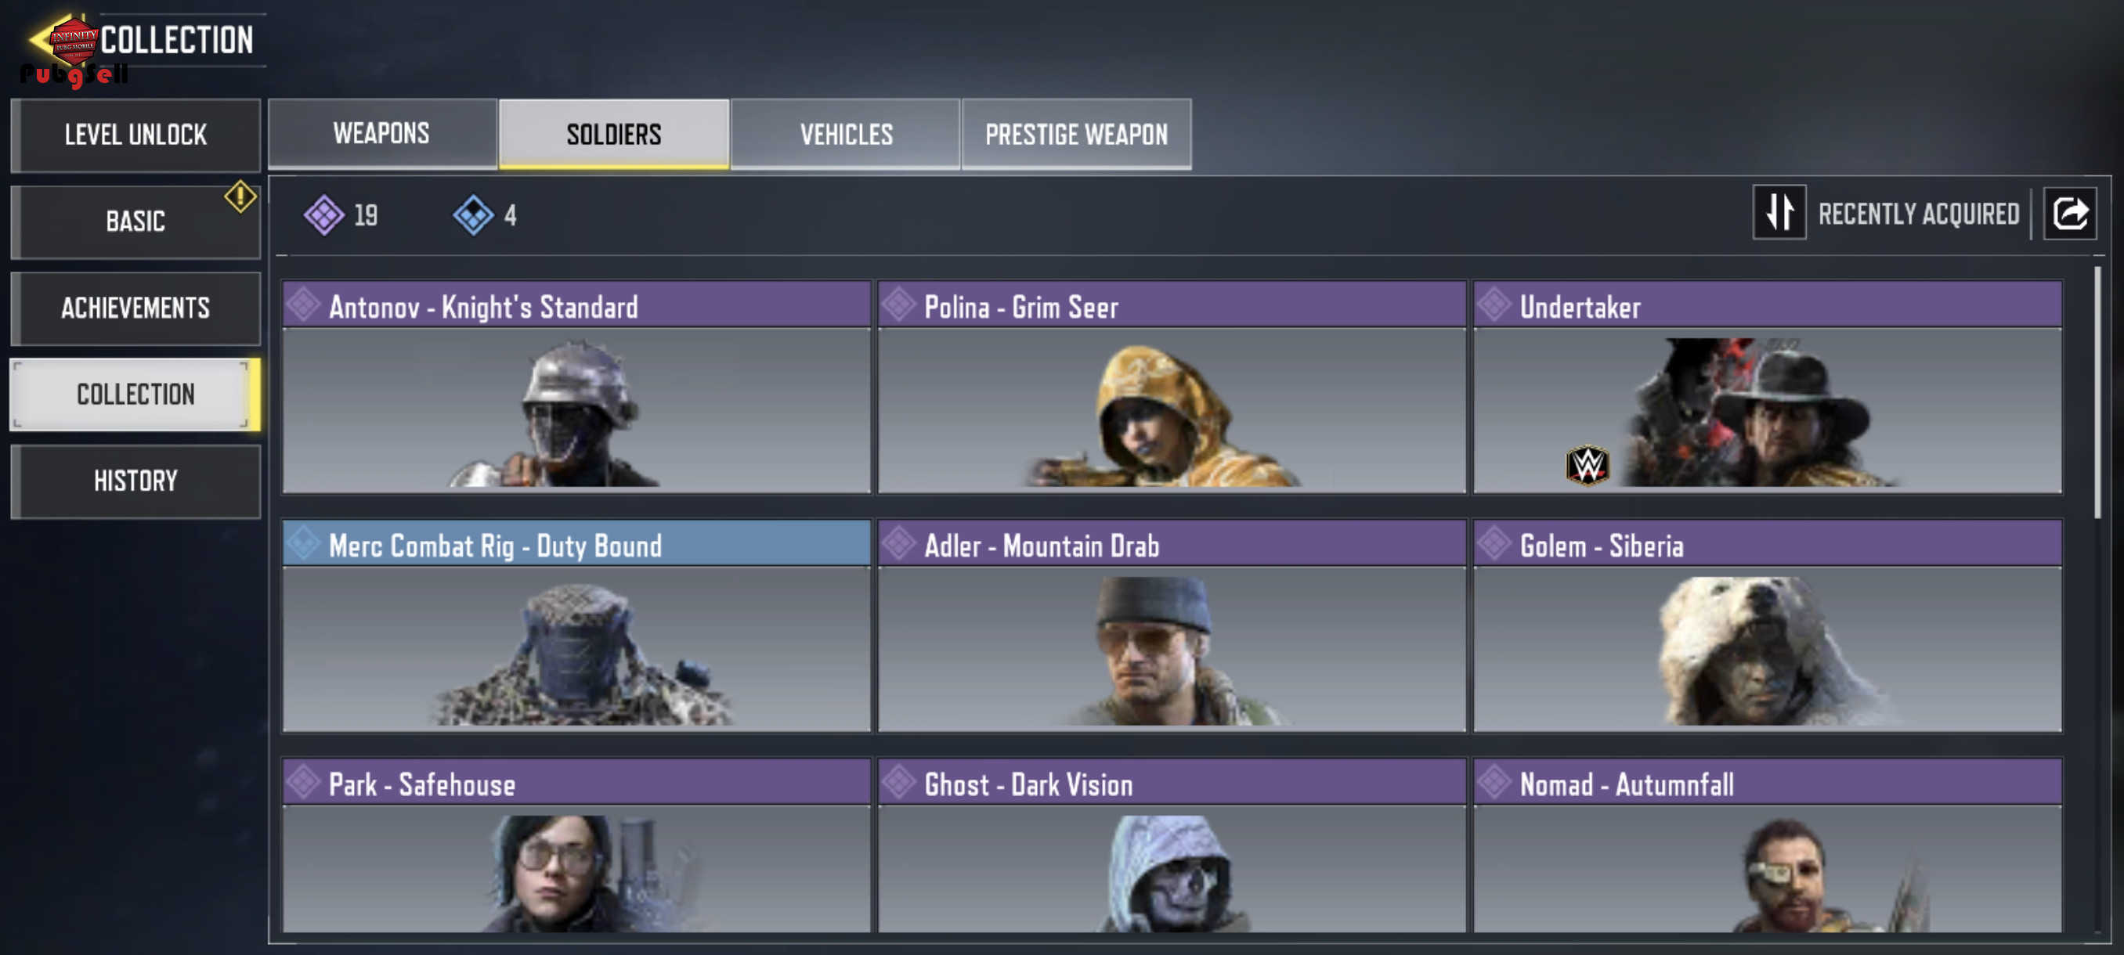Select the Soldiers tab

pos(614,134)
